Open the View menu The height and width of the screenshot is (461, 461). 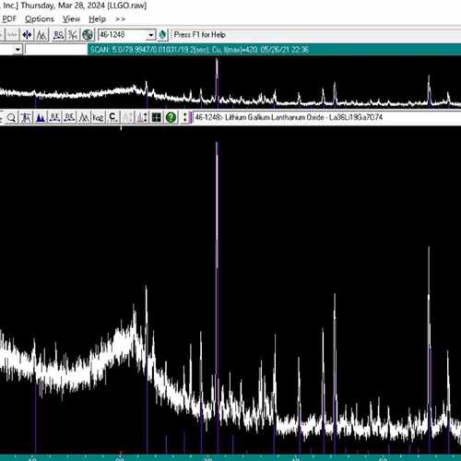(x=71, y=19)
